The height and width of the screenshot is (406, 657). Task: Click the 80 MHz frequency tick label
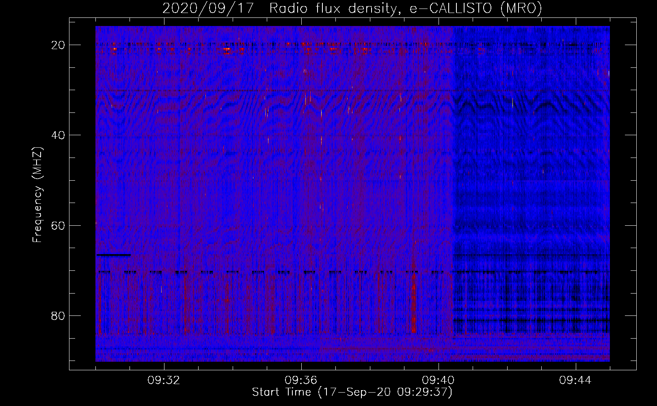[x=58, y=315]
